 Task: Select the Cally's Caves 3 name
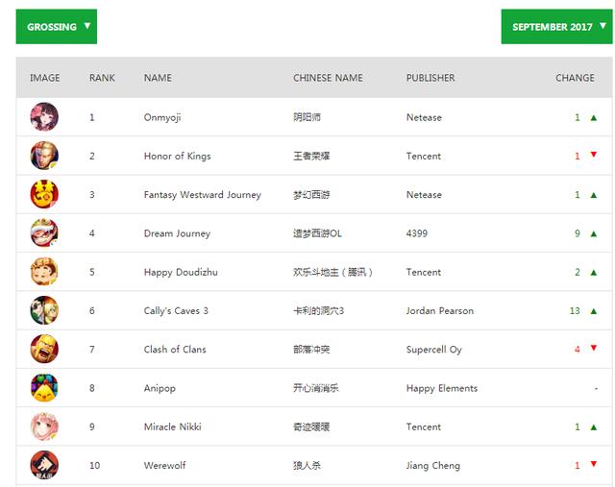[x=176, y=311]
